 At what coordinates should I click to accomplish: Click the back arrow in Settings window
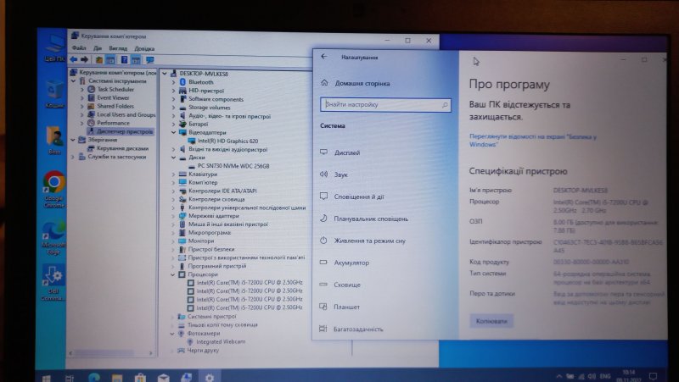pos(324,56)
